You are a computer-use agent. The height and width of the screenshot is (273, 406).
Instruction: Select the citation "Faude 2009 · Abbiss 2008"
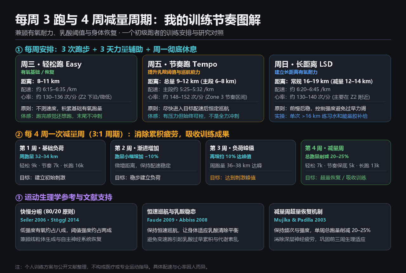click(x=177, y=220)
